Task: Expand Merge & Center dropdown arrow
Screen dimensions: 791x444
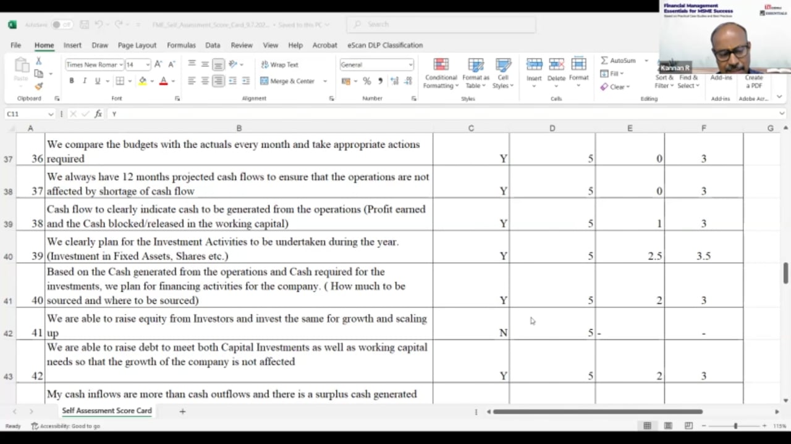Action: (325, 81)
